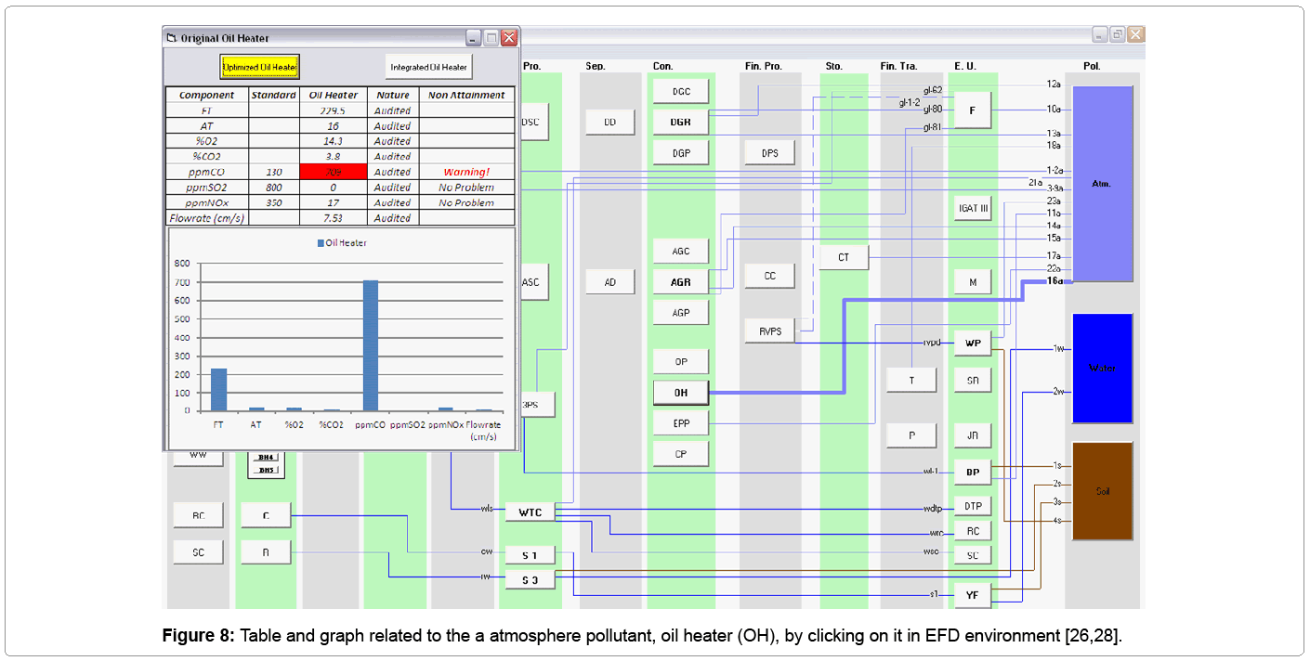Select the YF node box
Viewport: 1310px width, 661px height.
tap(973, 595)
